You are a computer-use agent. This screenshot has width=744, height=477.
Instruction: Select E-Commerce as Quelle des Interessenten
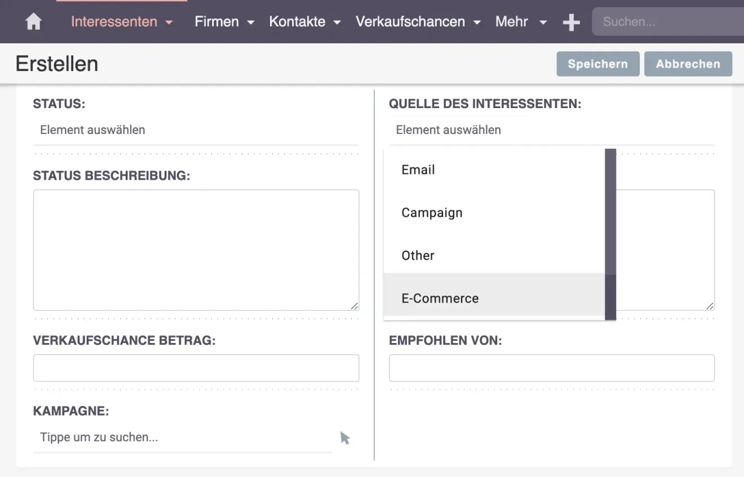coord(440,298)
